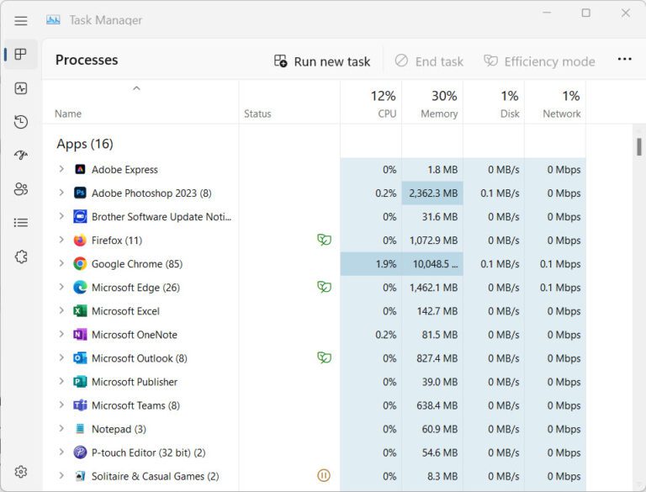Open the Services page icon

(21, 257)
